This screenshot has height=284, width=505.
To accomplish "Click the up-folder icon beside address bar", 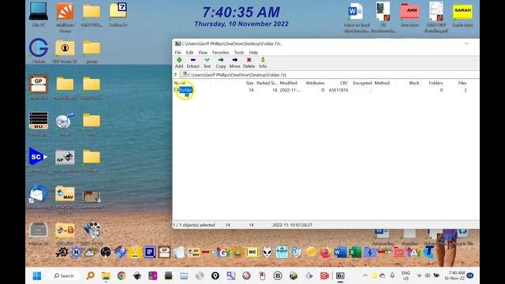I will (x=176, y=75).
